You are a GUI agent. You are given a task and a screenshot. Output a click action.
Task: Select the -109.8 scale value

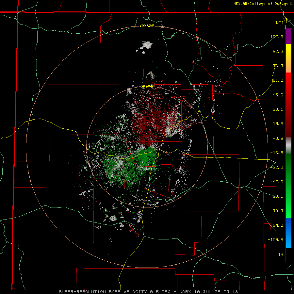pyautogui.click(x=276, y=240)
